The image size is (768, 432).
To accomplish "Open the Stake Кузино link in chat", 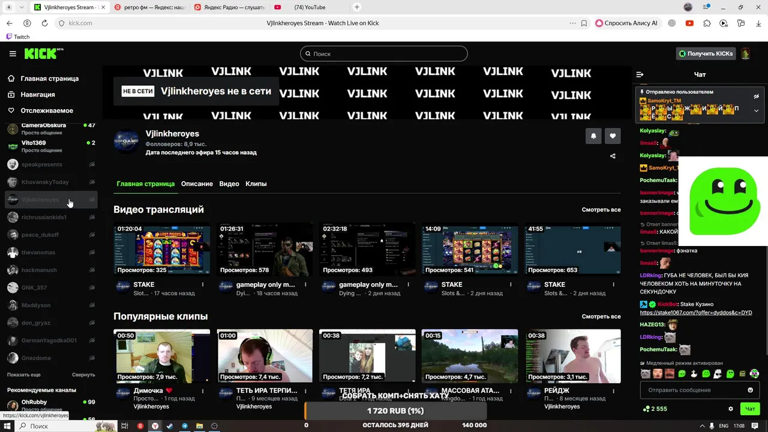I will 696,313.
